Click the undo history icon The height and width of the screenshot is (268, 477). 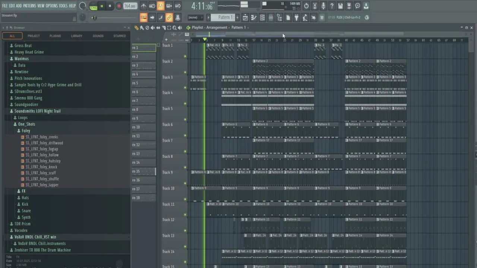306,6
